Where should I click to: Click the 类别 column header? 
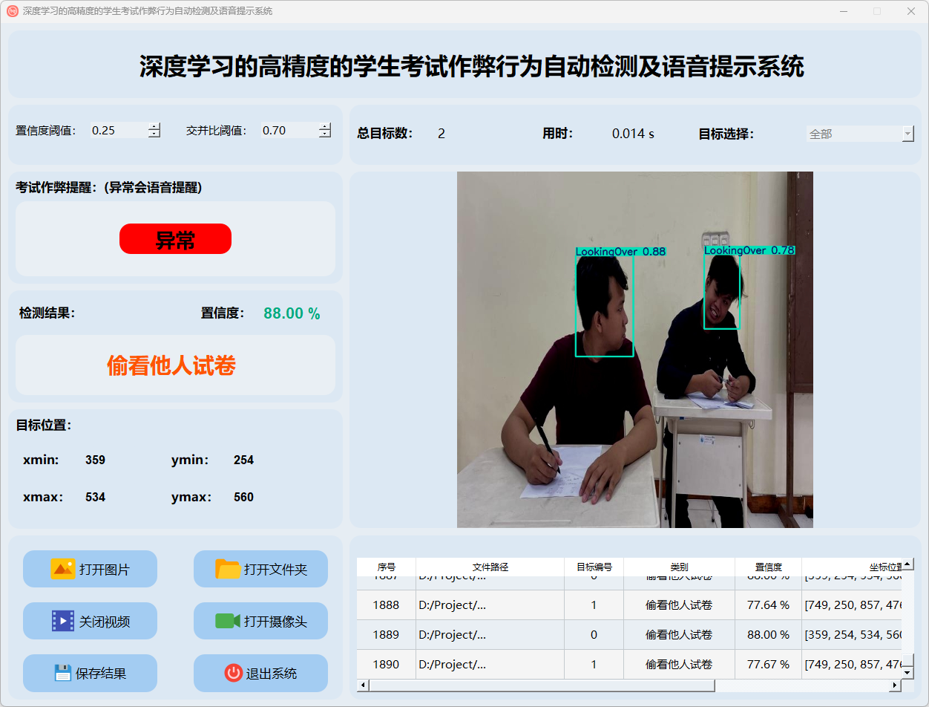[x=679, y=567]
